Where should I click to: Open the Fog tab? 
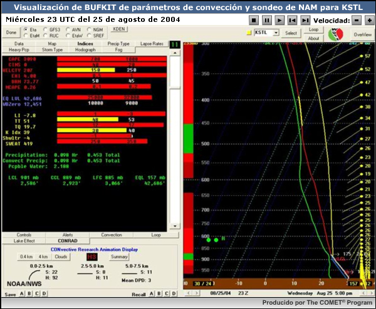tap(118, 50)
